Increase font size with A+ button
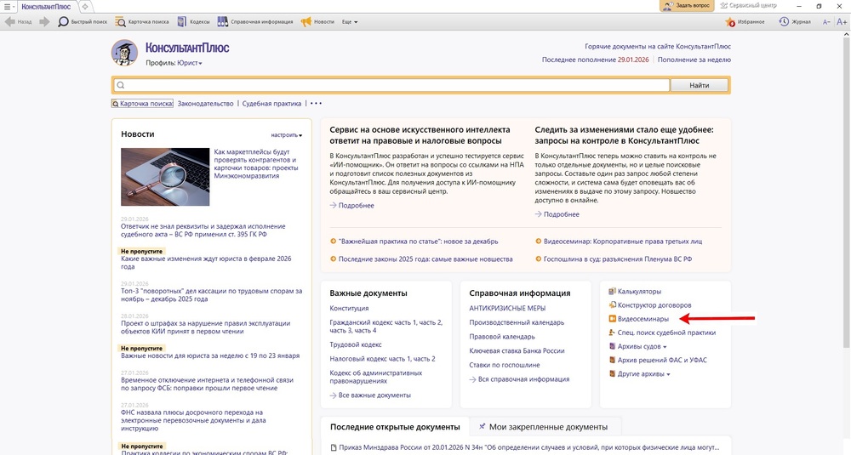Screen dimensions: 851x455 click(x=841, y=21)
